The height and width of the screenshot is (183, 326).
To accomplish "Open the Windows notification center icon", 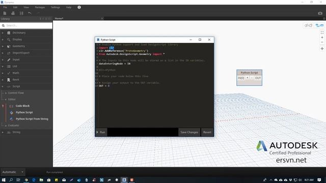I will (x=319, y=180).
